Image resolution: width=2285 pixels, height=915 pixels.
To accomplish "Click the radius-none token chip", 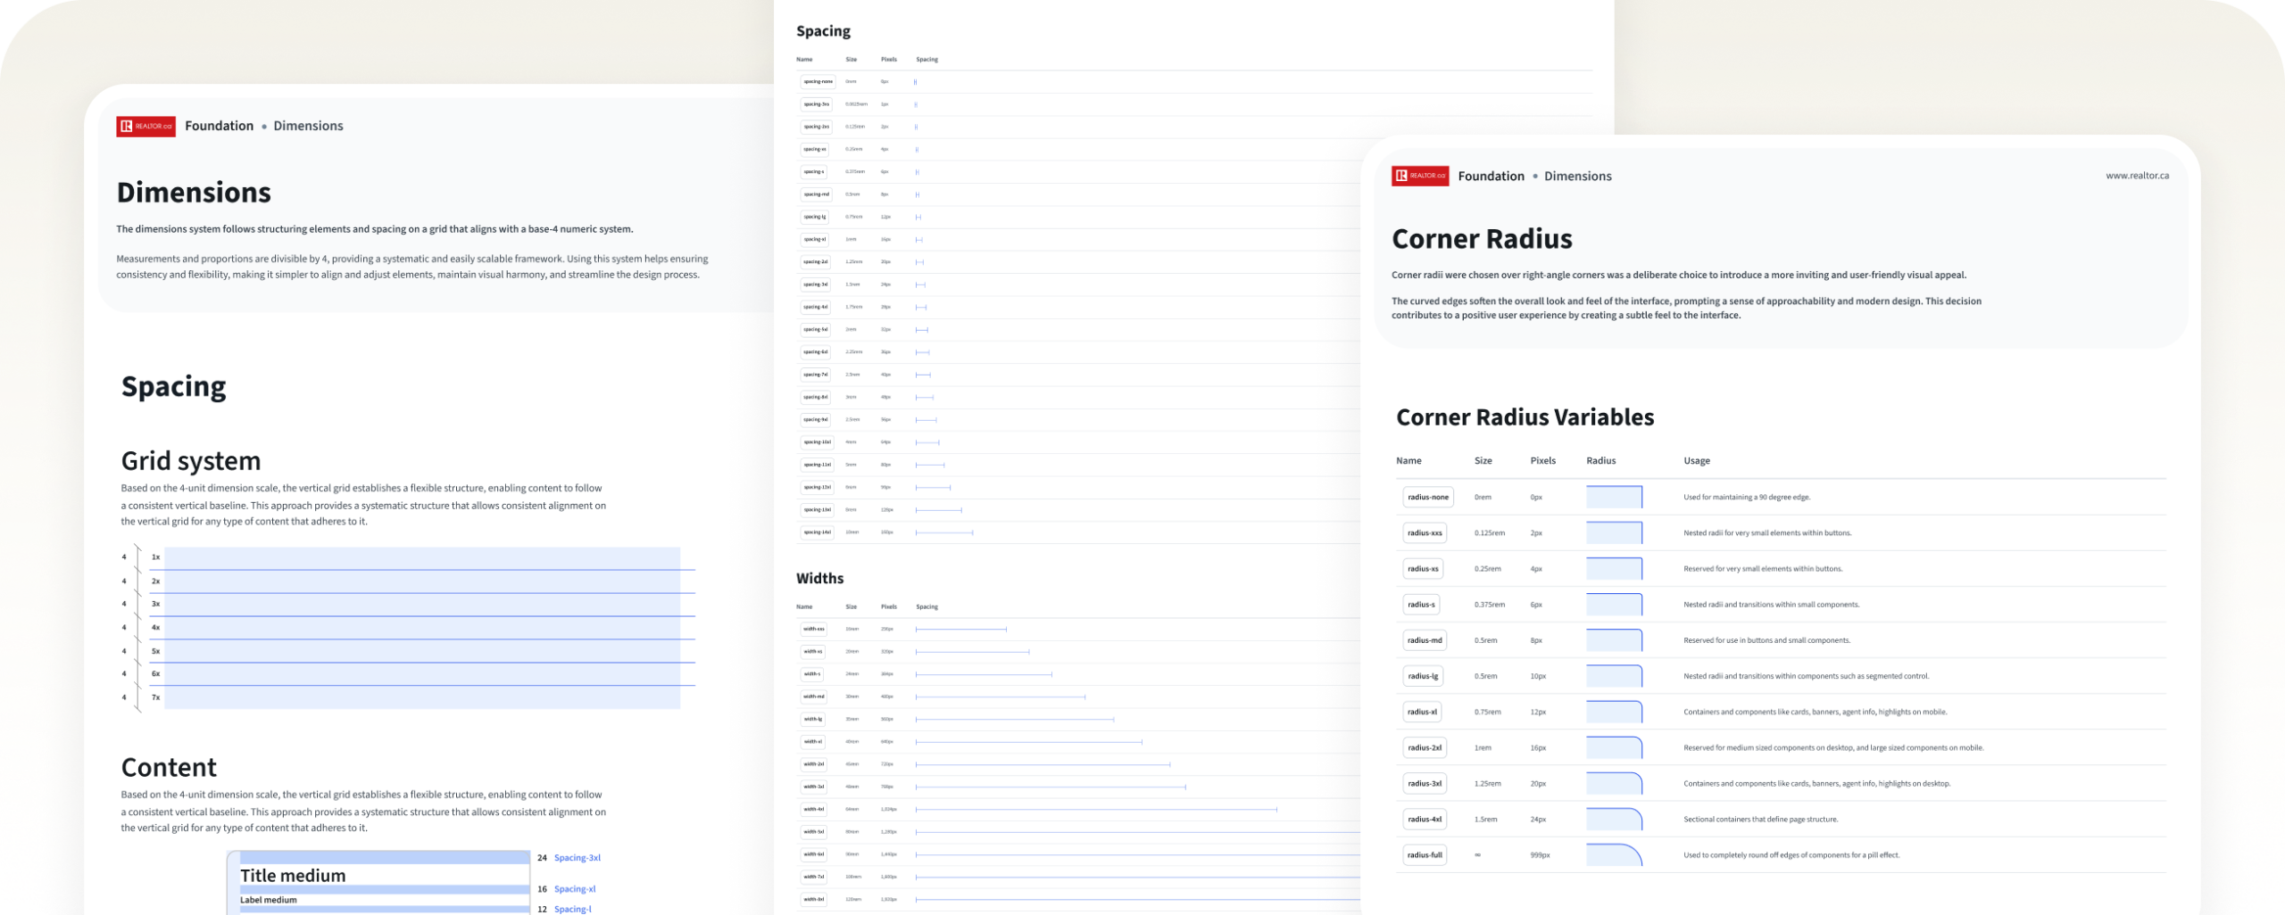I will click(x=1428, y=497).
